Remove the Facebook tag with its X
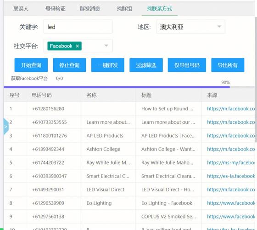257x230 pixels. point(78,46)
